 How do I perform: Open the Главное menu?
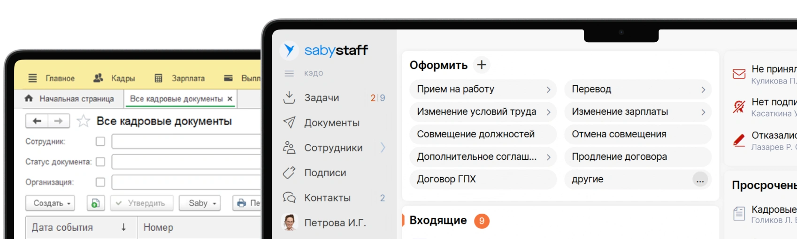[60, 78]
